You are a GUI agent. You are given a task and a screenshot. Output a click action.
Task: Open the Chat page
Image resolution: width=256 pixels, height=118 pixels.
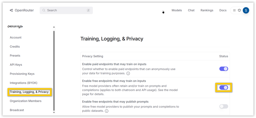[191, 10]
